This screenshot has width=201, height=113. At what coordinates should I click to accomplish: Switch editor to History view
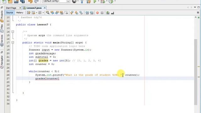pos(19,13)
